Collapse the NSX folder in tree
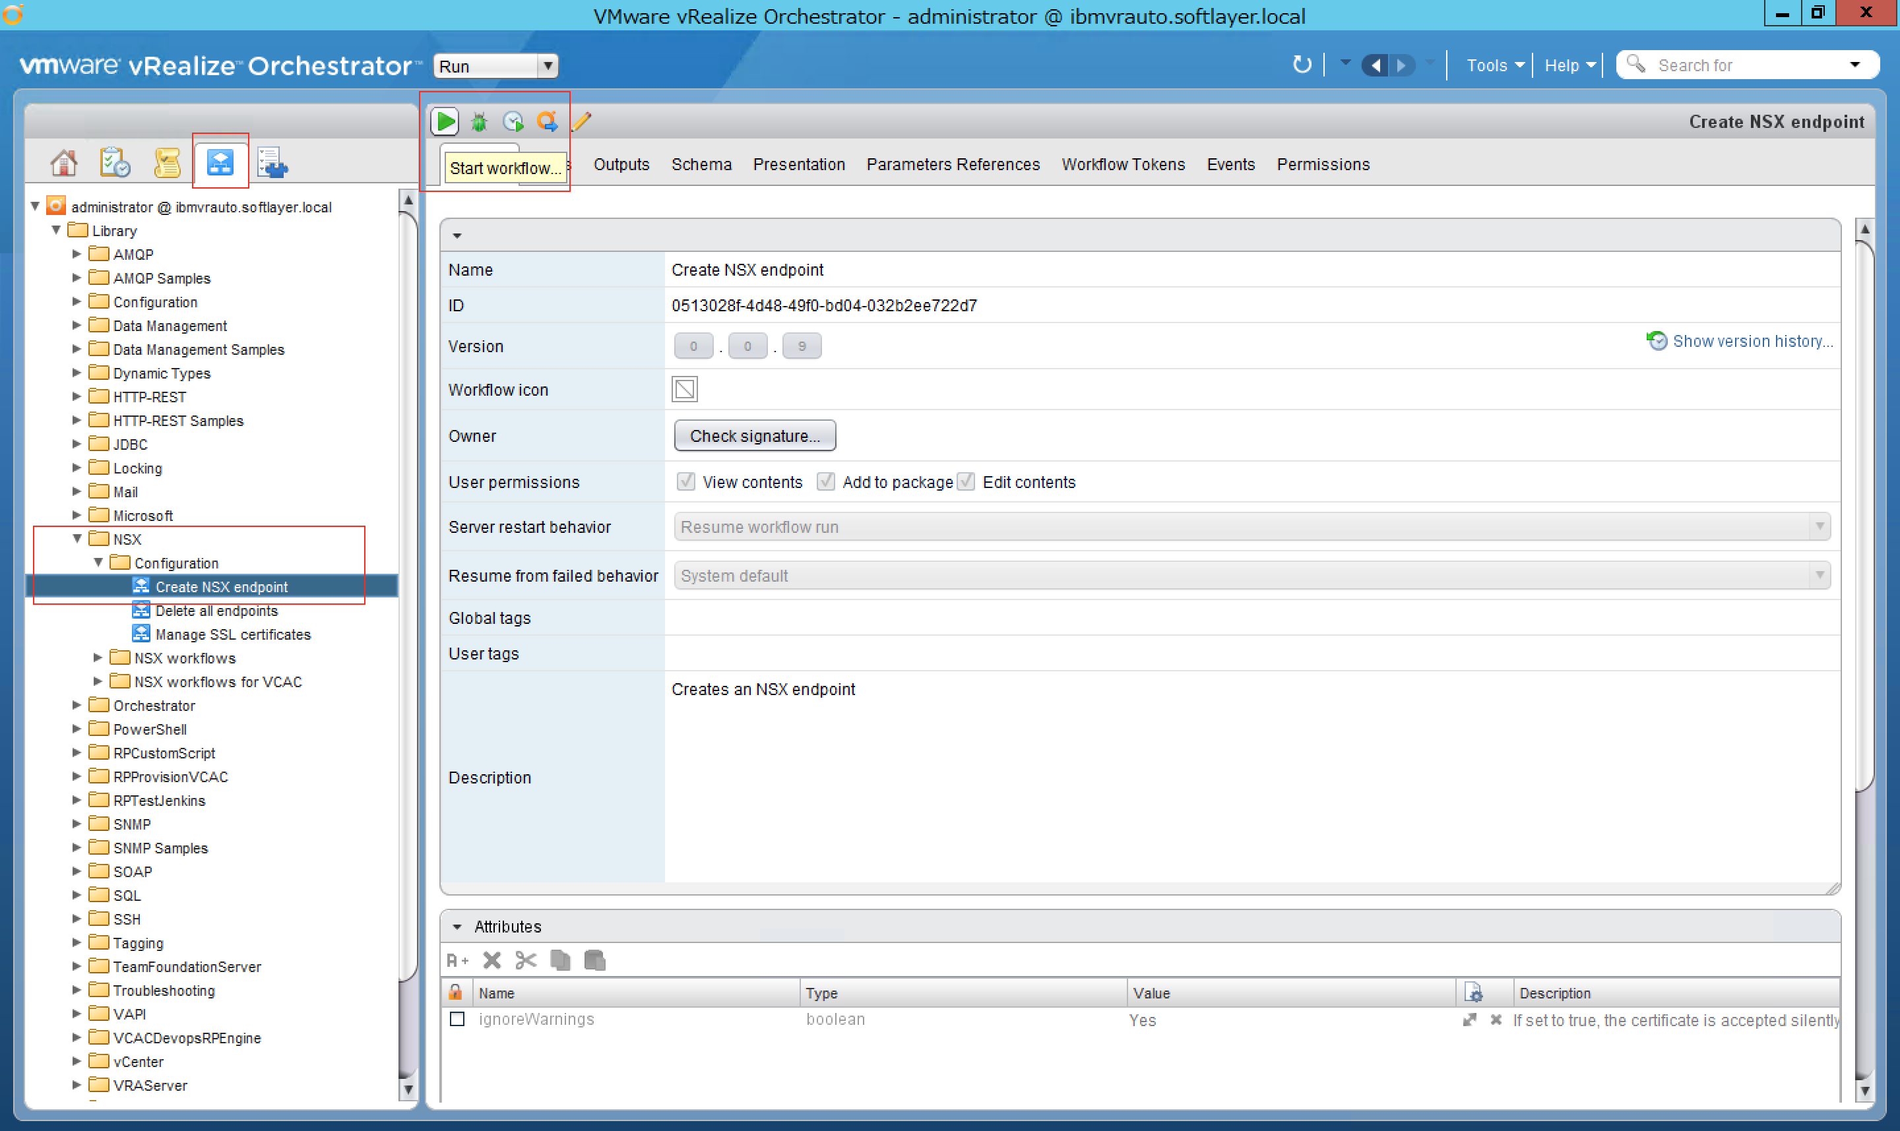The width and height of the screenshot is (1900, 1131). pos(77,539)
